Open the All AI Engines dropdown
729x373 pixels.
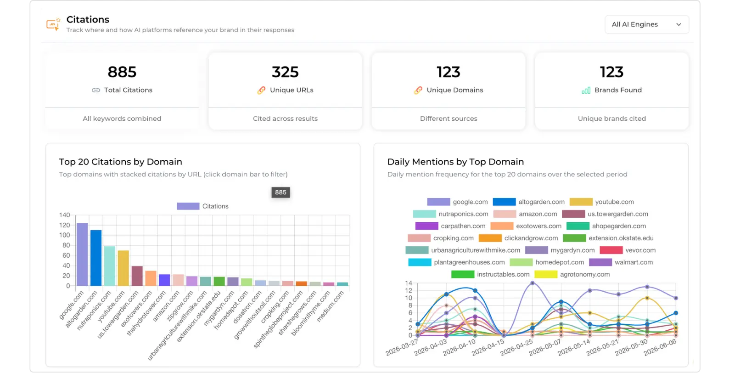pos(646,24)
